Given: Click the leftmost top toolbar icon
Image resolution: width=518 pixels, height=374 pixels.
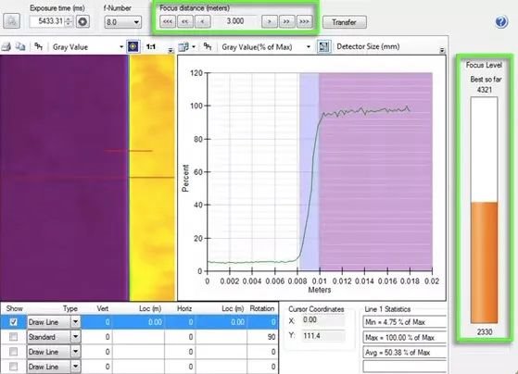Looking at the screenshot, I should [11, 21].
